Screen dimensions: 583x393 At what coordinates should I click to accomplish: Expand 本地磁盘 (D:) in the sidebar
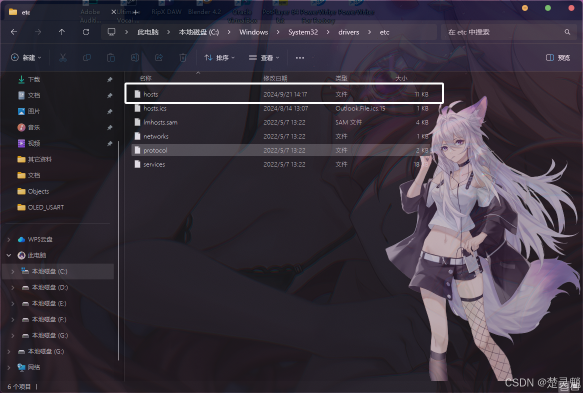coord(13,287)
